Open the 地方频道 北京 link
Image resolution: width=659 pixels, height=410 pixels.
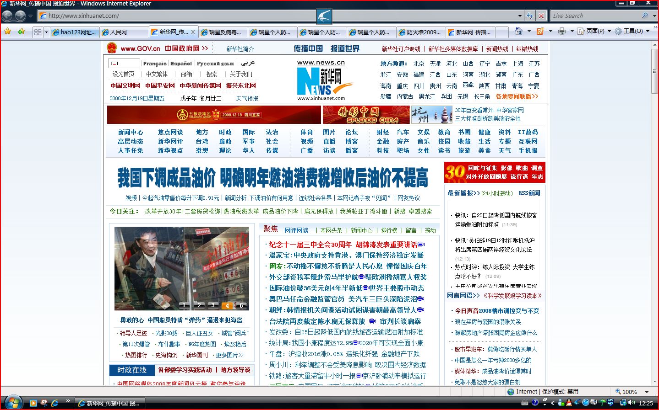coord(419,64)
